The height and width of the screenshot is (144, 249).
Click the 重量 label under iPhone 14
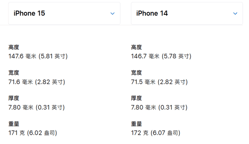tap(137, 124)
